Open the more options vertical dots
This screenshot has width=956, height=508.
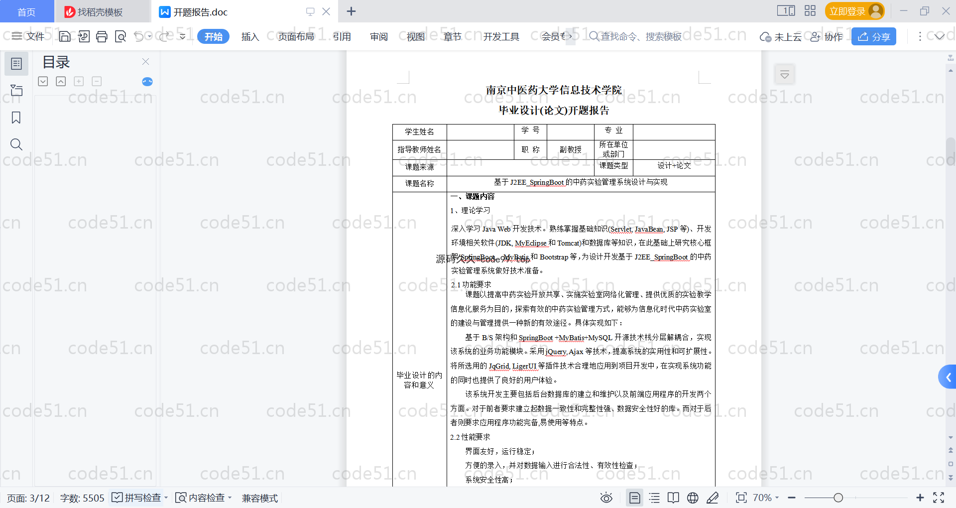[920, 36]
